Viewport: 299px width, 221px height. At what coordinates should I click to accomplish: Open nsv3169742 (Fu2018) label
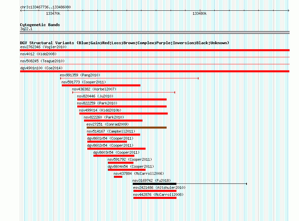[152, 180]
